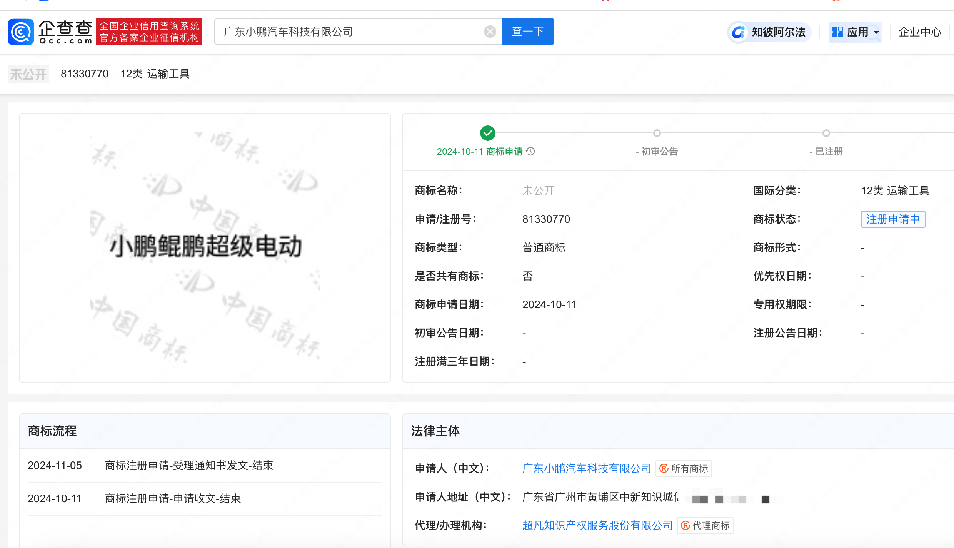954x548 pixels.
Task: Click the 代理商标 button
Action: [x=705, y=526]
